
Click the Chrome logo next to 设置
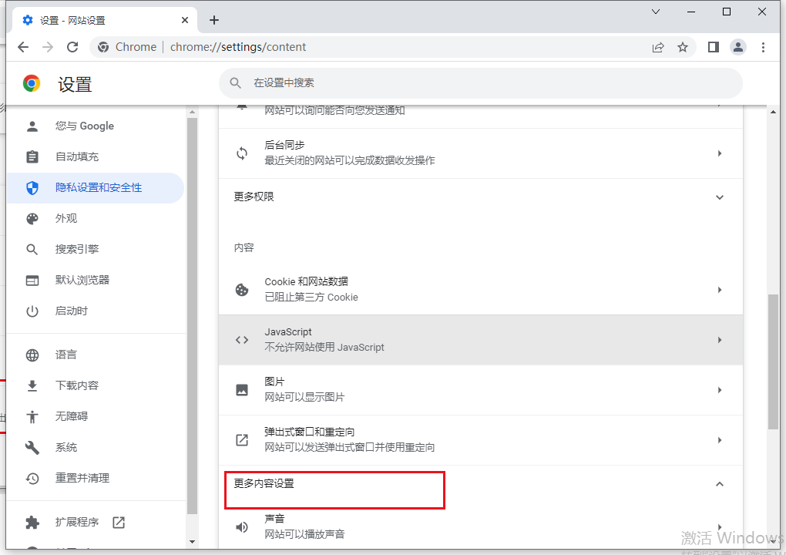click(x=32, y=84)
